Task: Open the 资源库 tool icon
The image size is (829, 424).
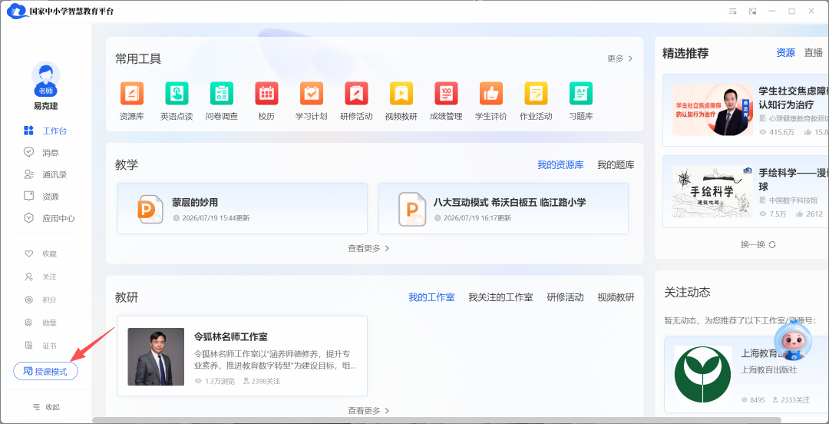Action: tap(132, 93)
